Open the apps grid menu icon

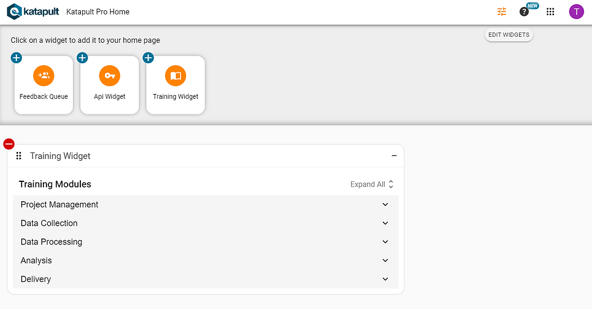(x=550, y=11)
